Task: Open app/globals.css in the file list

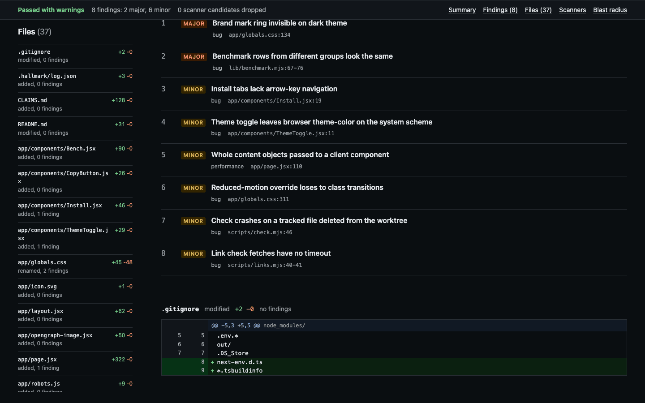Action: point(75,266)
